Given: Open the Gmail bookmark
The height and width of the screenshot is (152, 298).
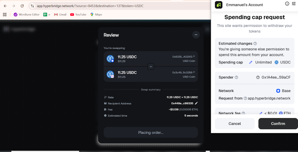Looking at the screenshot, I should [60, 15].
